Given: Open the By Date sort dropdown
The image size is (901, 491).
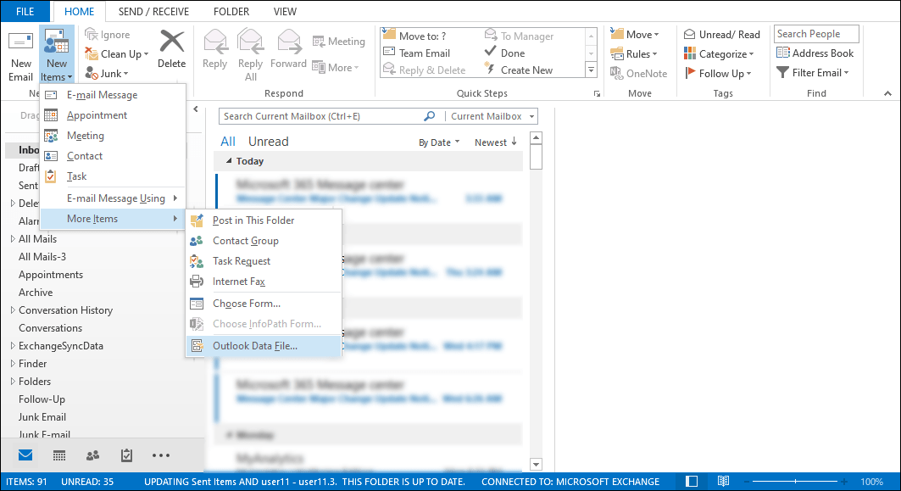Looking at the screenshot, I should point(439,142).
